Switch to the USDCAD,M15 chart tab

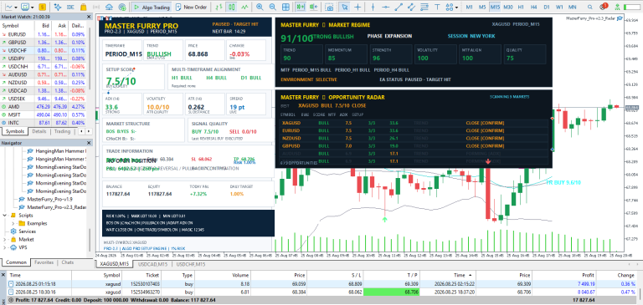[x=152, y=264]
